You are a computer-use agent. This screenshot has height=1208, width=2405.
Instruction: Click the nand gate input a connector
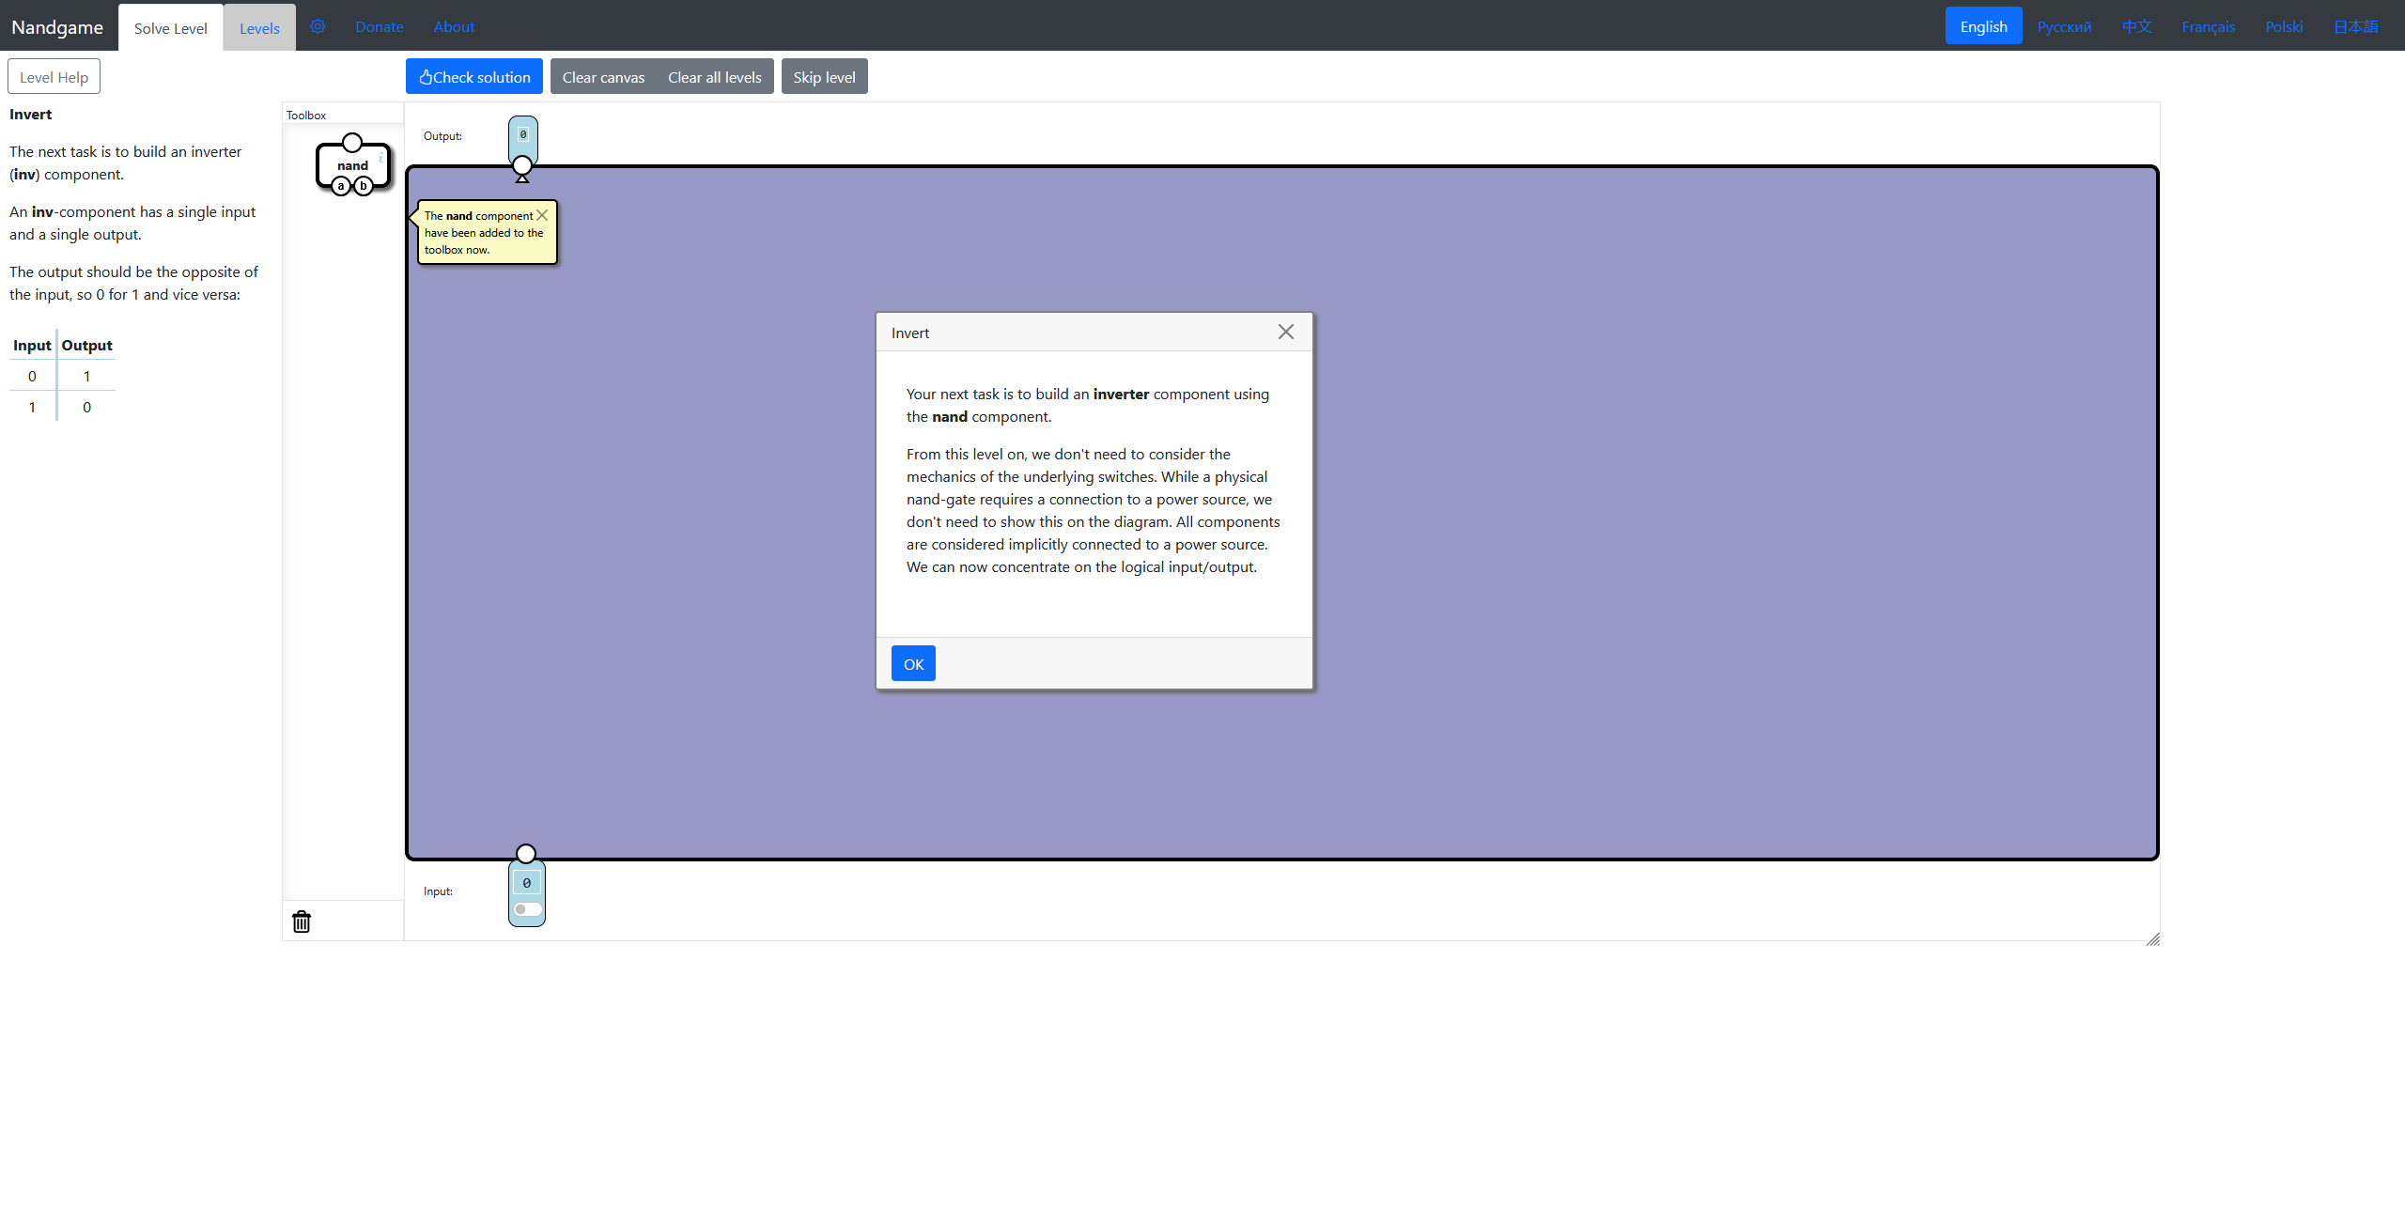341,186
